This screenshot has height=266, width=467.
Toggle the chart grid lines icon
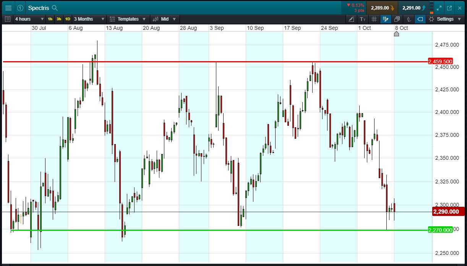[374, 19]
